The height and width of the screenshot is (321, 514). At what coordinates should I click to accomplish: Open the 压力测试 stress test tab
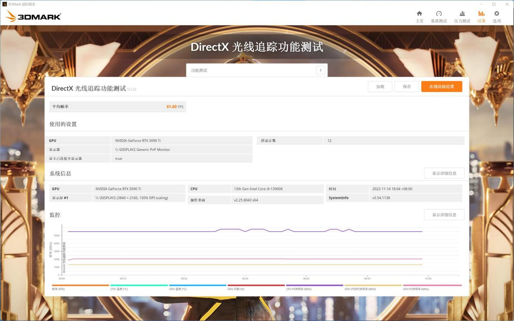tap(462, 17)
